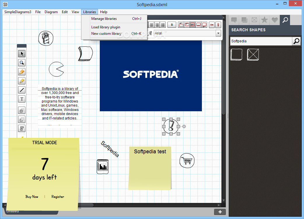The image size is (304, 219).
Task: Set text alignment to center
Action: coord(151,25)
